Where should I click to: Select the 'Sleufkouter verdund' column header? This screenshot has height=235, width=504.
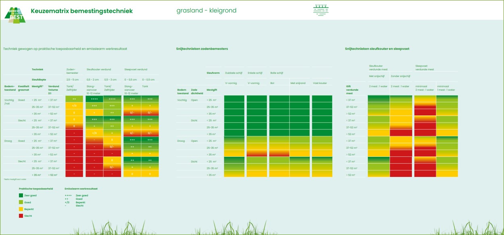point(99,69)
